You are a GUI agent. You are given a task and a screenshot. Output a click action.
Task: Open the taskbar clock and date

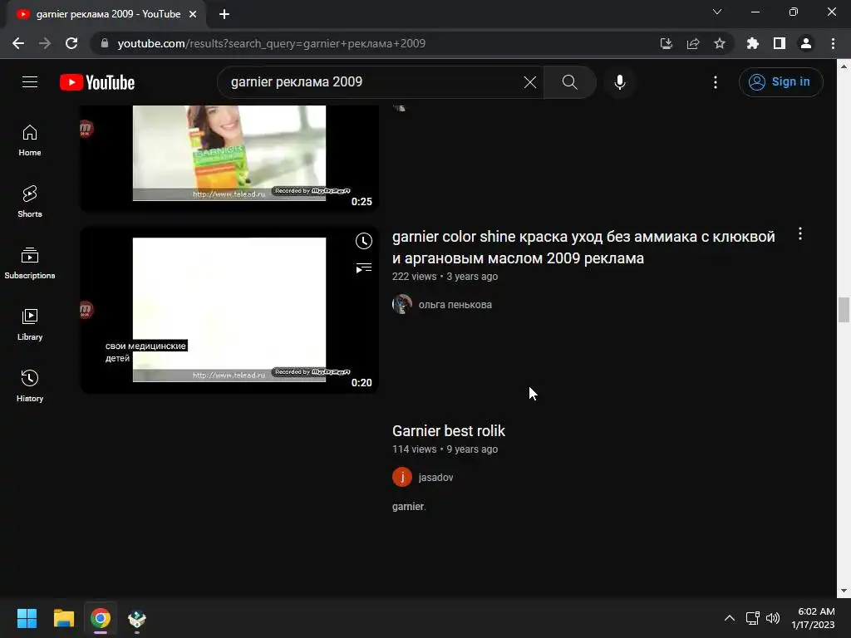tap(813, 618)
